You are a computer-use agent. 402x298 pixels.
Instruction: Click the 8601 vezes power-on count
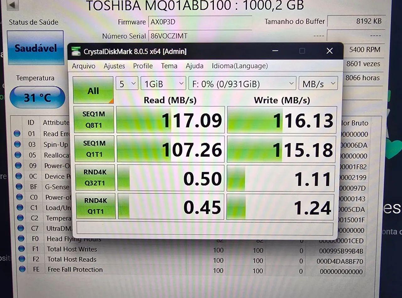point(363,64)
